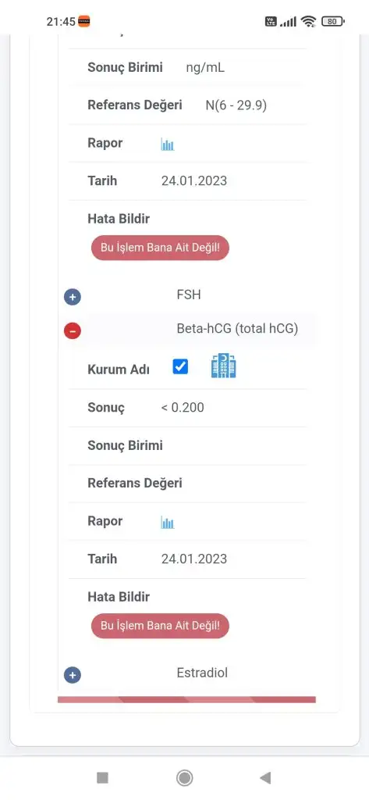369x800 pixels.
Task: Tap the upper Bu İşlem Bana Ait Değil button
Action: pos(160,248)
